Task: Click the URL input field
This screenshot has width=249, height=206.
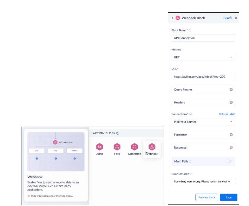Action: point(203,77)
